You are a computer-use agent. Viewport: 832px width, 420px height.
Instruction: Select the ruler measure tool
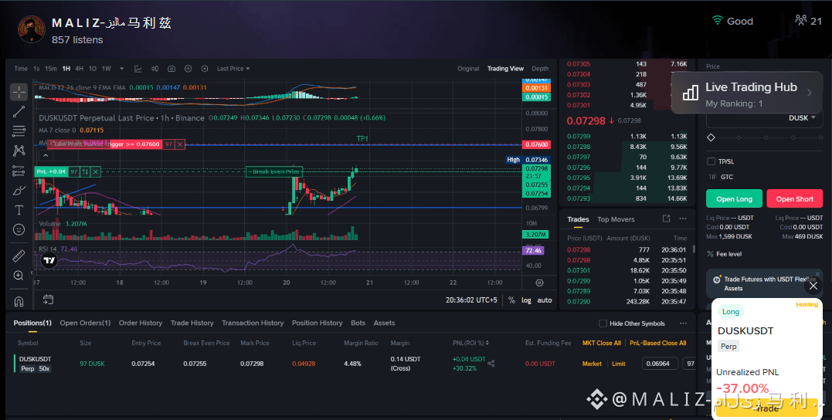19,256
